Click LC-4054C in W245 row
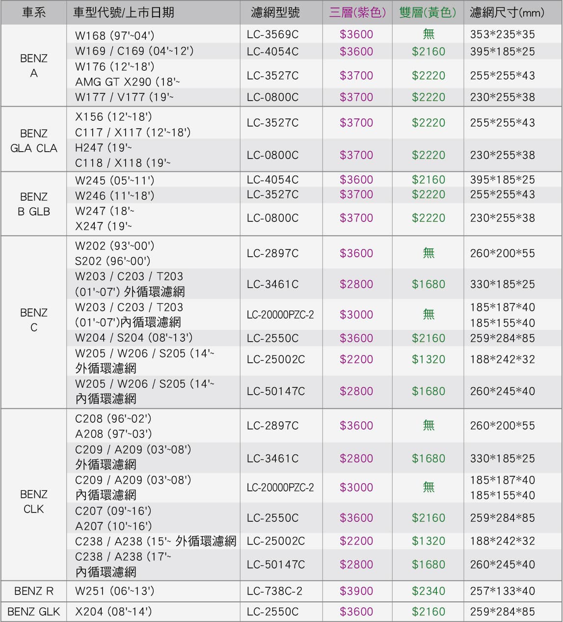Viewport: 563px width, 622px height. point(272,180)
